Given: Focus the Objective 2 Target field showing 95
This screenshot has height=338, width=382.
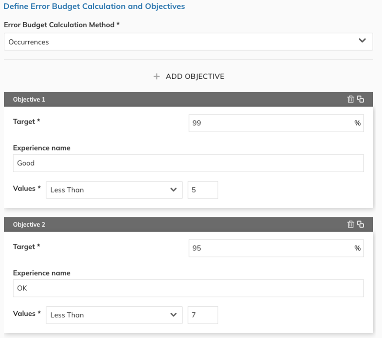Looking at the screenshot, I should (276, 248).
